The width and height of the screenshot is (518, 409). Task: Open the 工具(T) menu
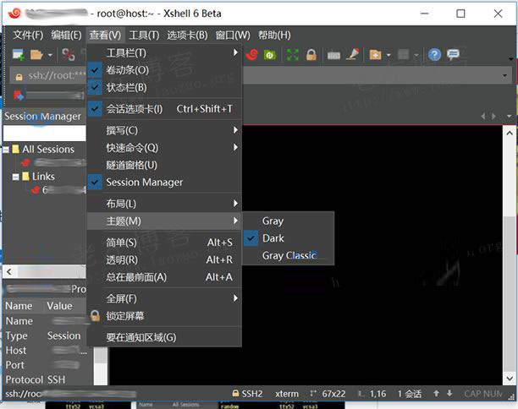tap(144, 35)
